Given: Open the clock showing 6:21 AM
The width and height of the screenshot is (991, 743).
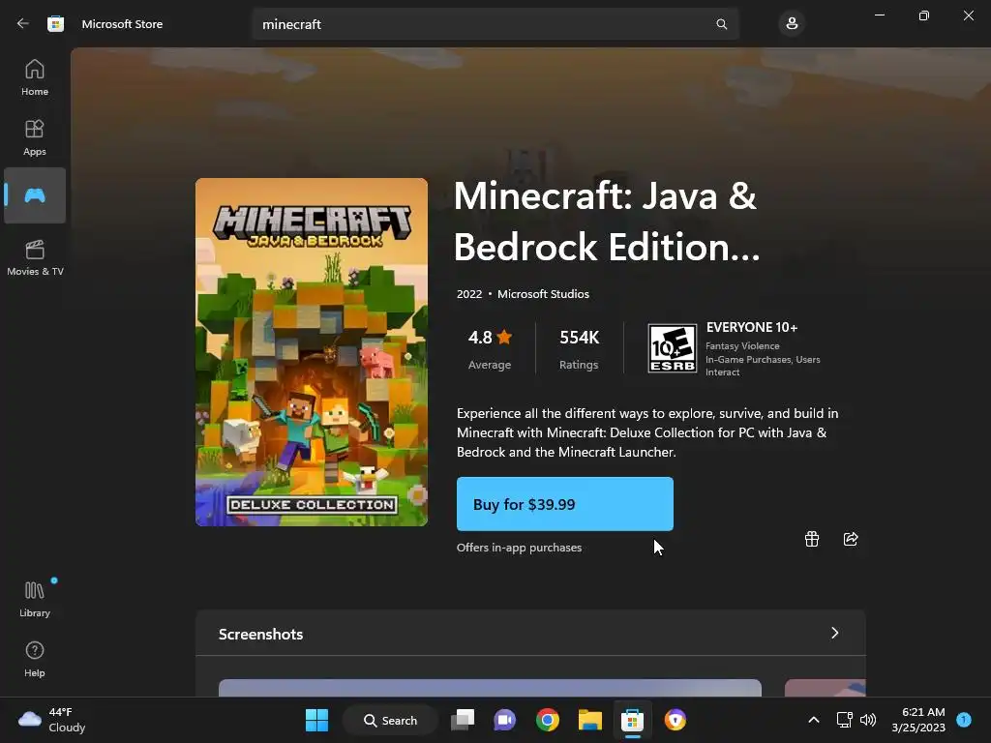Looking at the screenshot, I should (918, 720).
